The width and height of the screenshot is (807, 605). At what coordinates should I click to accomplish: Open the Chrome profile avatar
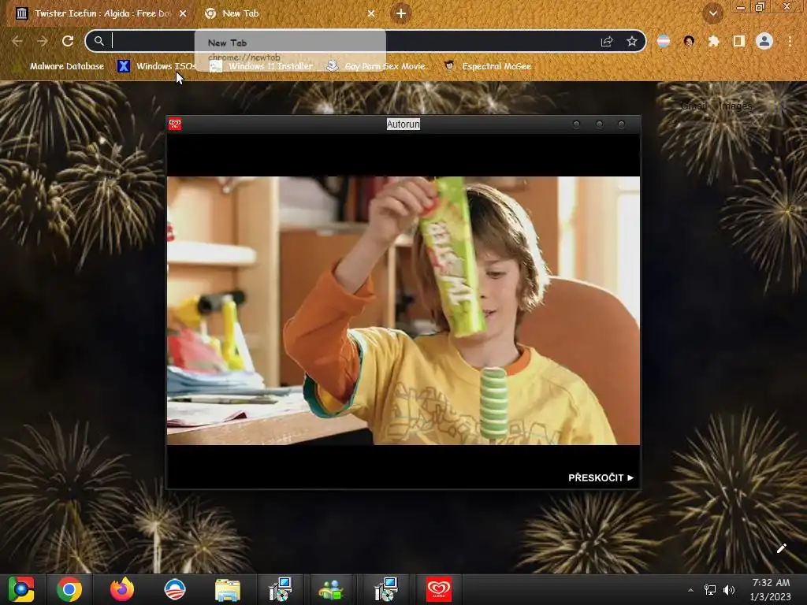pyautogui.click(x=764, y=41)
